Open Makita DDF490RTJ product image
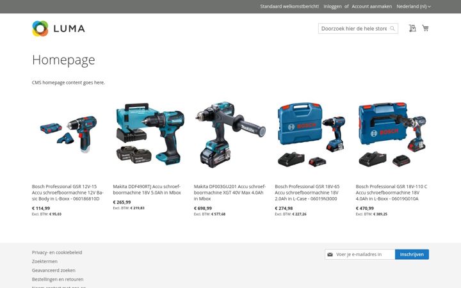Screen dimensions: 461x288 [149, 135]
